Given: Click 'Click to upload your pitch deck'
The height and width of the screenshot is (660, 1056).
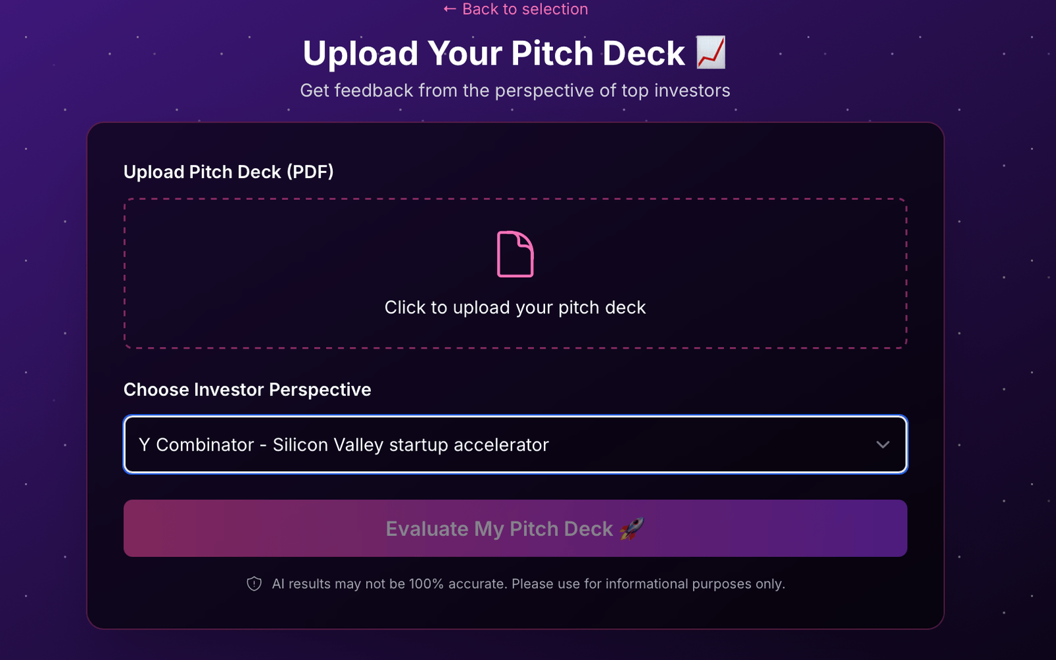Looking at the screenshot, I should pyautogui.click(x=515, y=307).
